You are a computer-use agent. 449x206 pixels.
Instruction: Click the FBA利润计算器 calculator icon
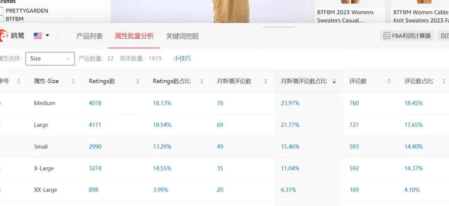[387, 36]
